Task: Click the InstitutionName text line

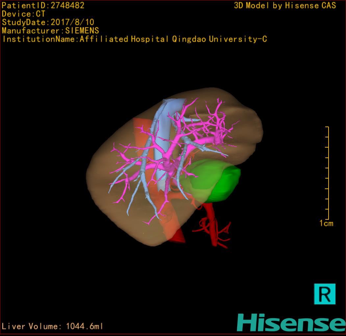Action: point(134,39)
